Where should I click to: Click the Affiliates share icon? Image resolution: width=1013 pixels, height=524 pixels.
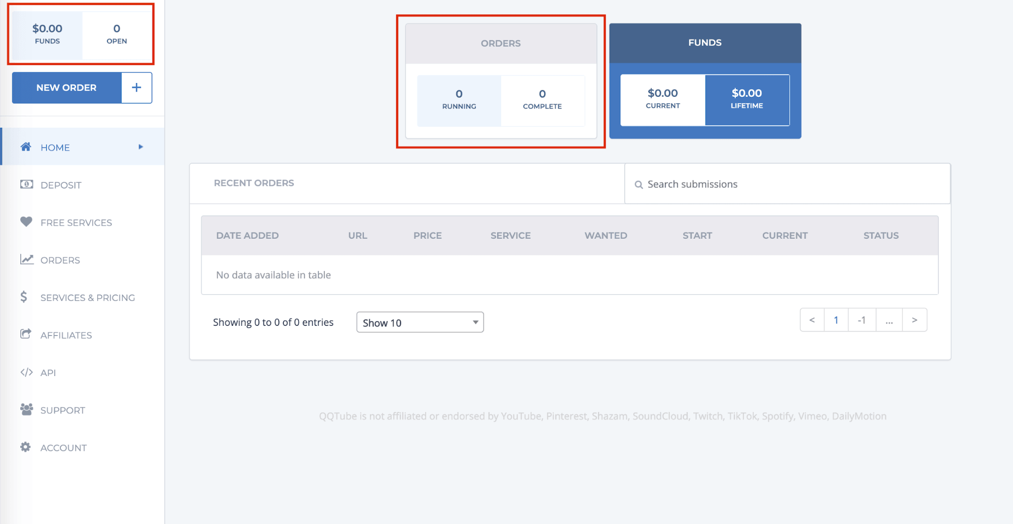pos(26,334)
